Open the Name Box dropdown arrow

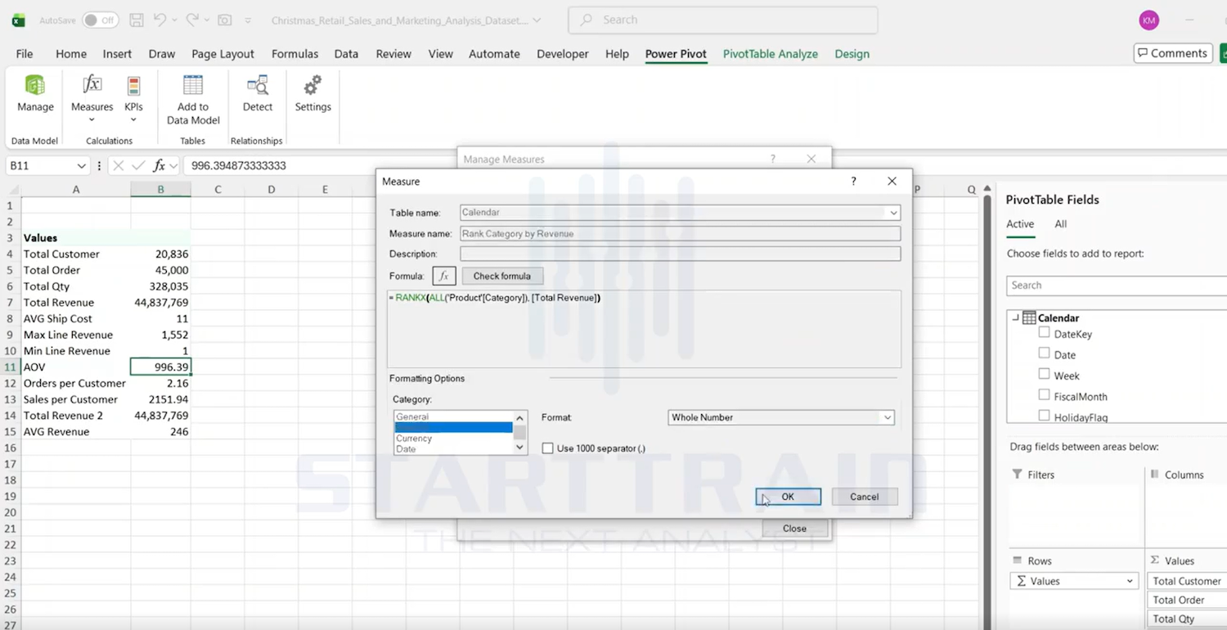point(81,165)
